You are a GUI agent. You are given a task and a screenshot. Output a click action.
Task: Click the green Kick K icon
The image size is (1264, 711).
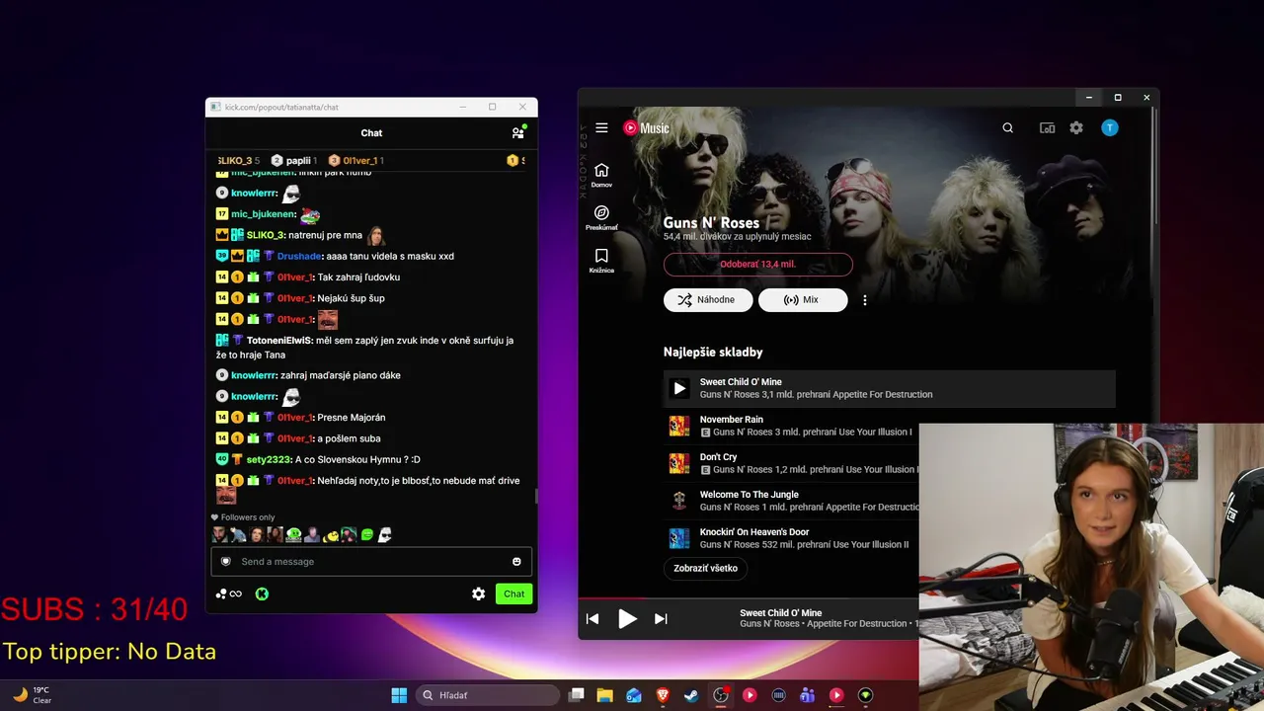point(262,594)
